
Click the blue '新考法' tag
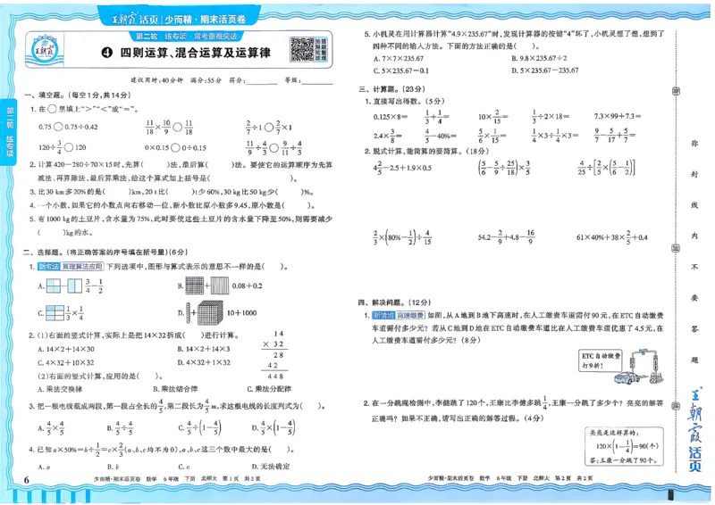tap(49, 267)
